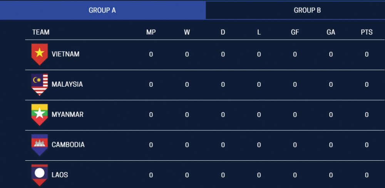Select the Cambodia team name
The image size is (385, 188).
tap(68, 145)
